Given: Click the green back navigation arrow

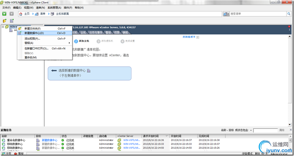Looking at the screenshot, I should 4,14.
